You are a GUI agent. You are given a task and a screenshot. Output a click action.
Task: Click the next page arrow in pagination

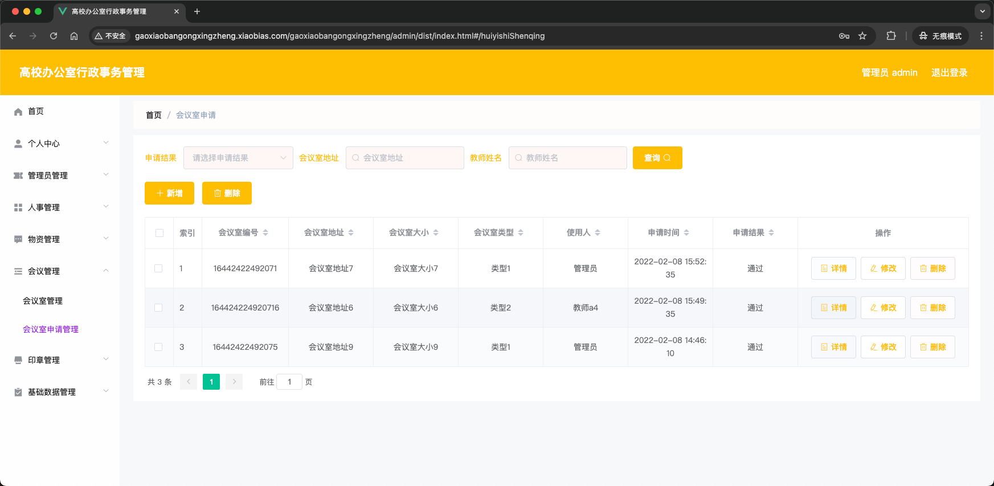pos(234,382)
